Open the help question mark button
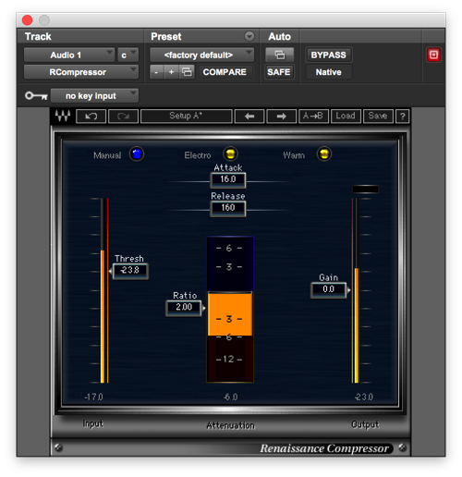 click(x=402, y=116)
